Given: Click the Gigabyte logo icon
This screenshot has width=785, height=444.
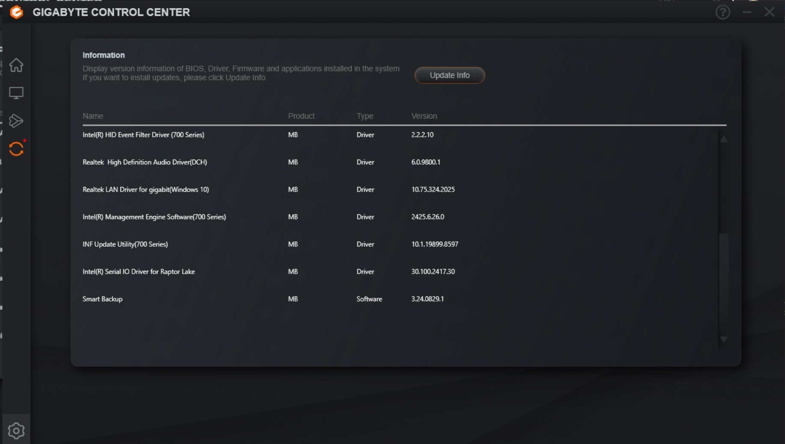Looking at the screenshot, I should pos(16,12).
